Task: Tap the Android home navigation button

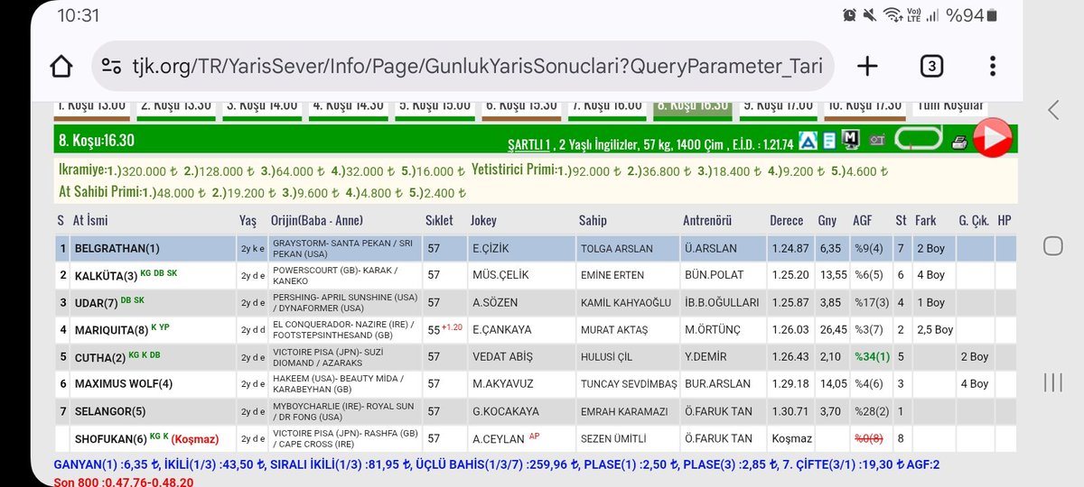Action: (1053, 245)
